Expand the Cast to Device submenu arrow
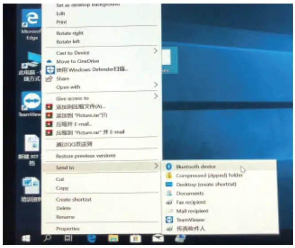 click(x=155, y=51)
